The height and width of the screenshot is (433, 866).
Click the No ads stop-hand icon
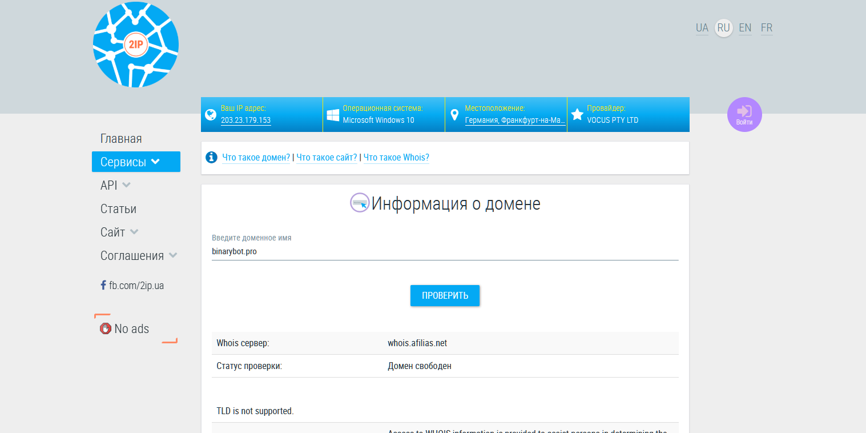tap(106, 328)
